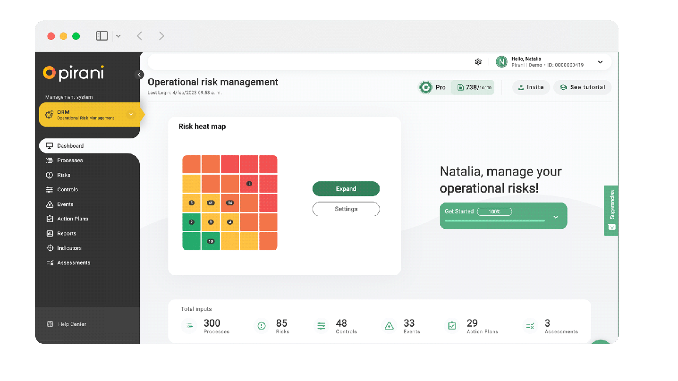Select the Indicators sidebar icon
The image size is (678, 381).
tap(49, 248)
